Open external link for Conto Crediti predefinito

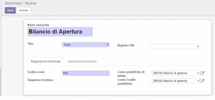coord(202,81)
